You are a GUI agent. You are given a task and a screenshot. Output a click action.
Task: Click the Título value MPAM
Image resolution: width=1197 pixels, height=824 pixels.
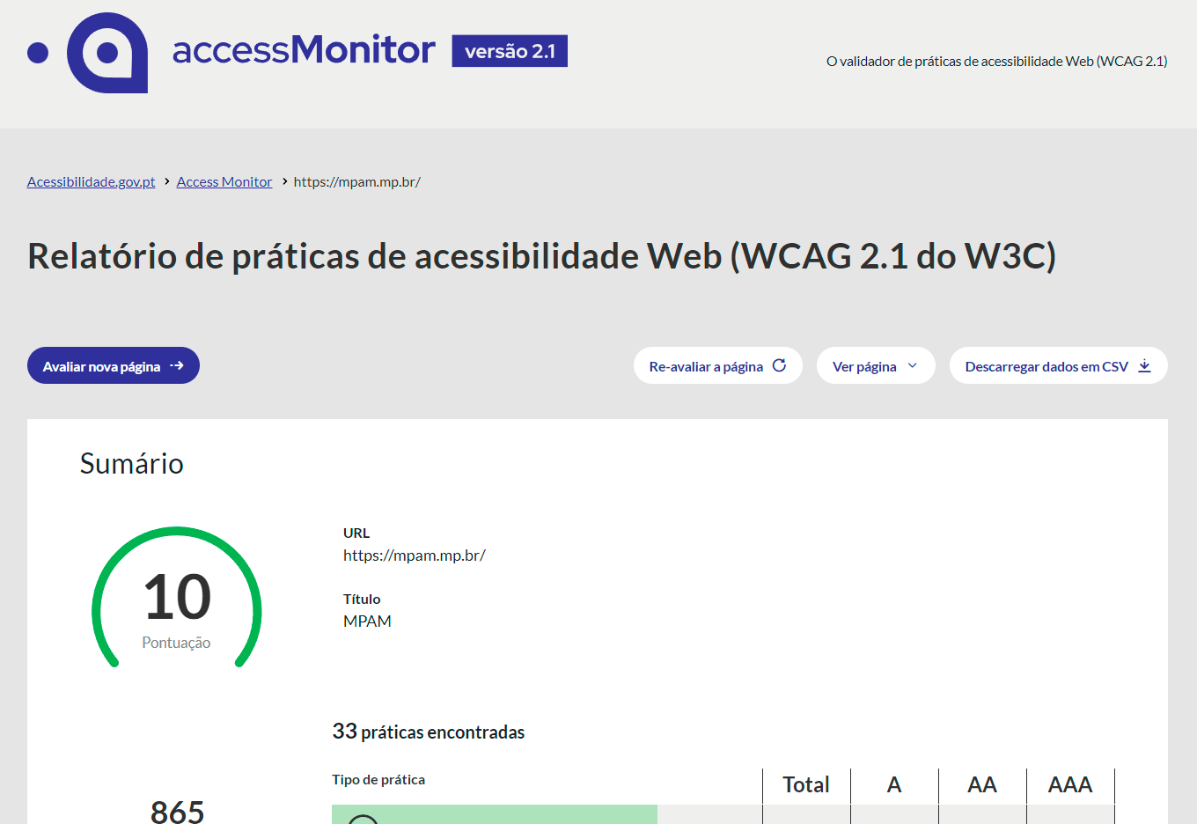coord(367,622)
